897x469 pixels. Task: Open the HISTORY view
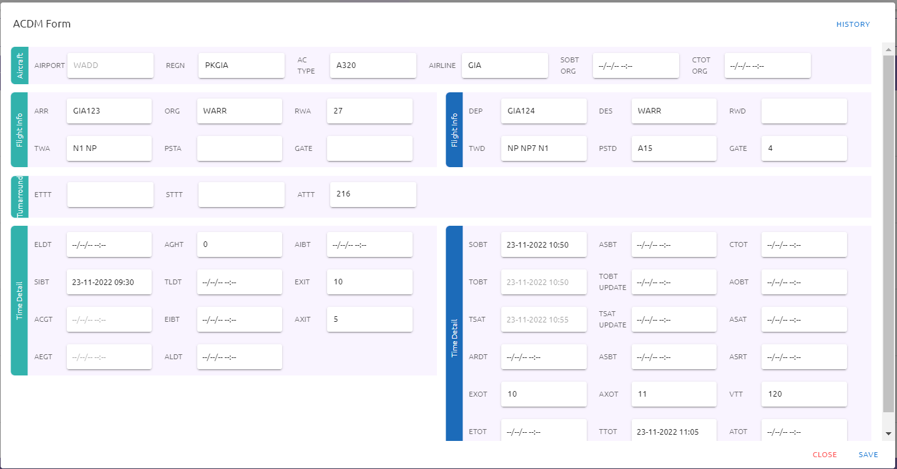(x=853, y=24)
